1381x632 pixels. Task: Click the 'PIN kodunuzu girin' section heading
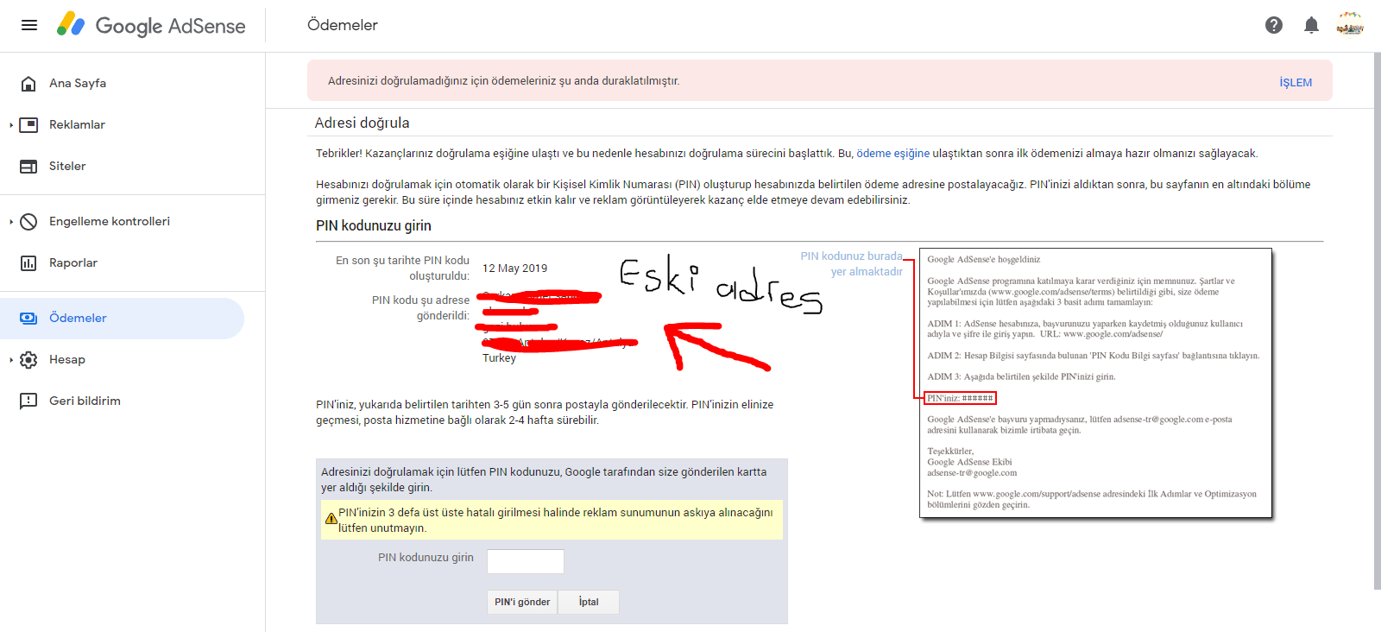[x=374, y=226]
